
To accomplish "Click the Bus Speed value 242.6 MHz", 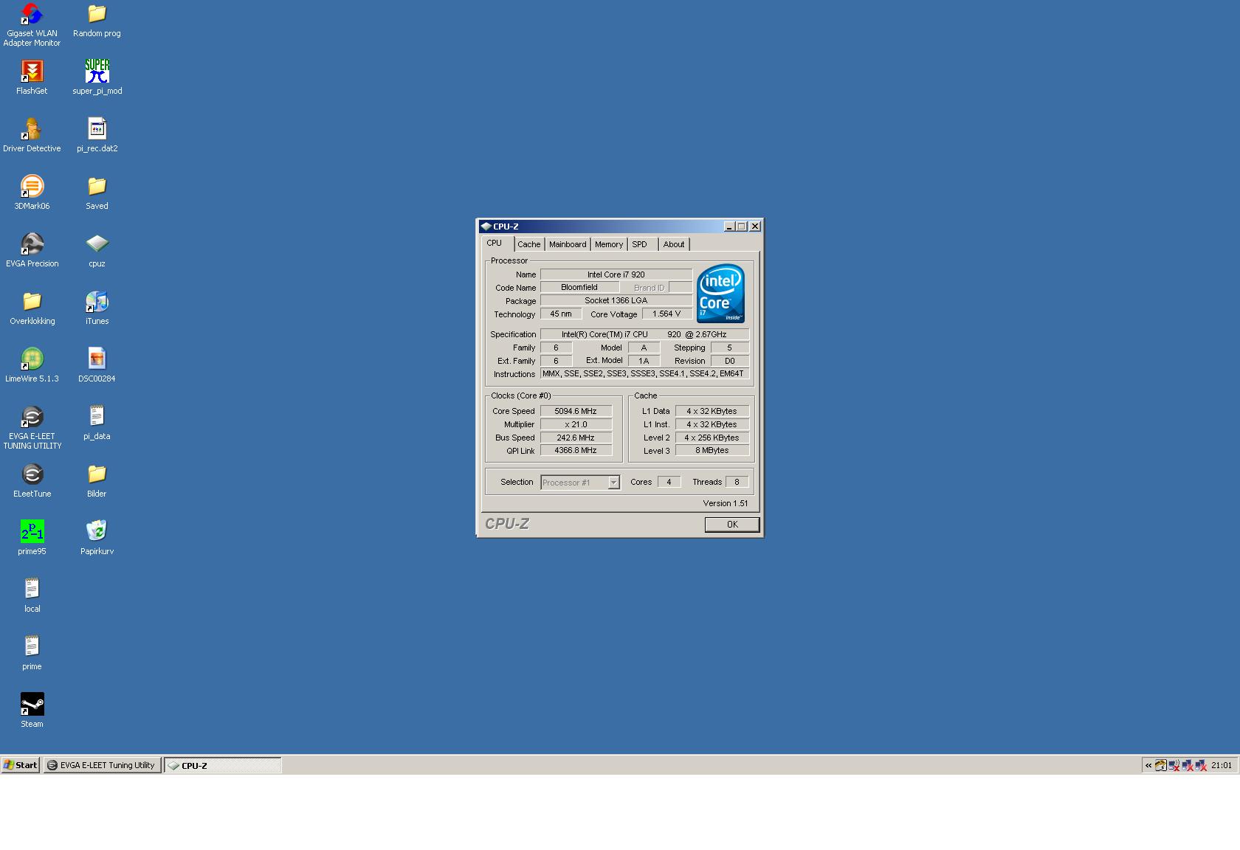I will pyautogui.click(x=576, y=438).
